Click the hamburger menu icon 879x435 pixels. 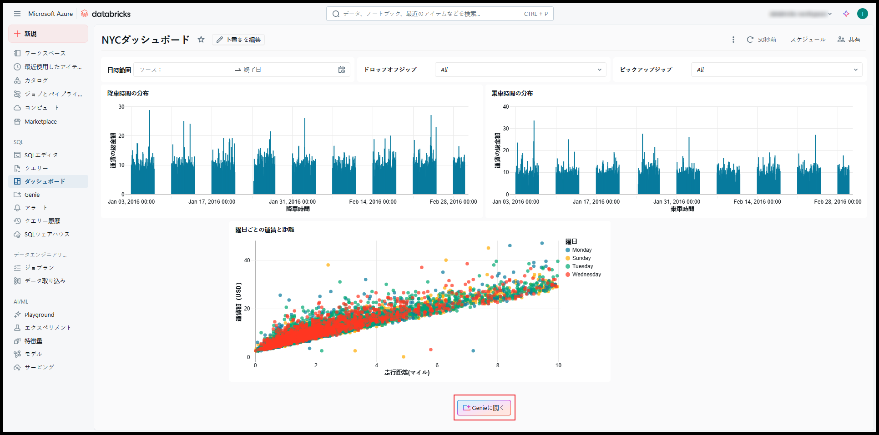click(x=17, y=14)
